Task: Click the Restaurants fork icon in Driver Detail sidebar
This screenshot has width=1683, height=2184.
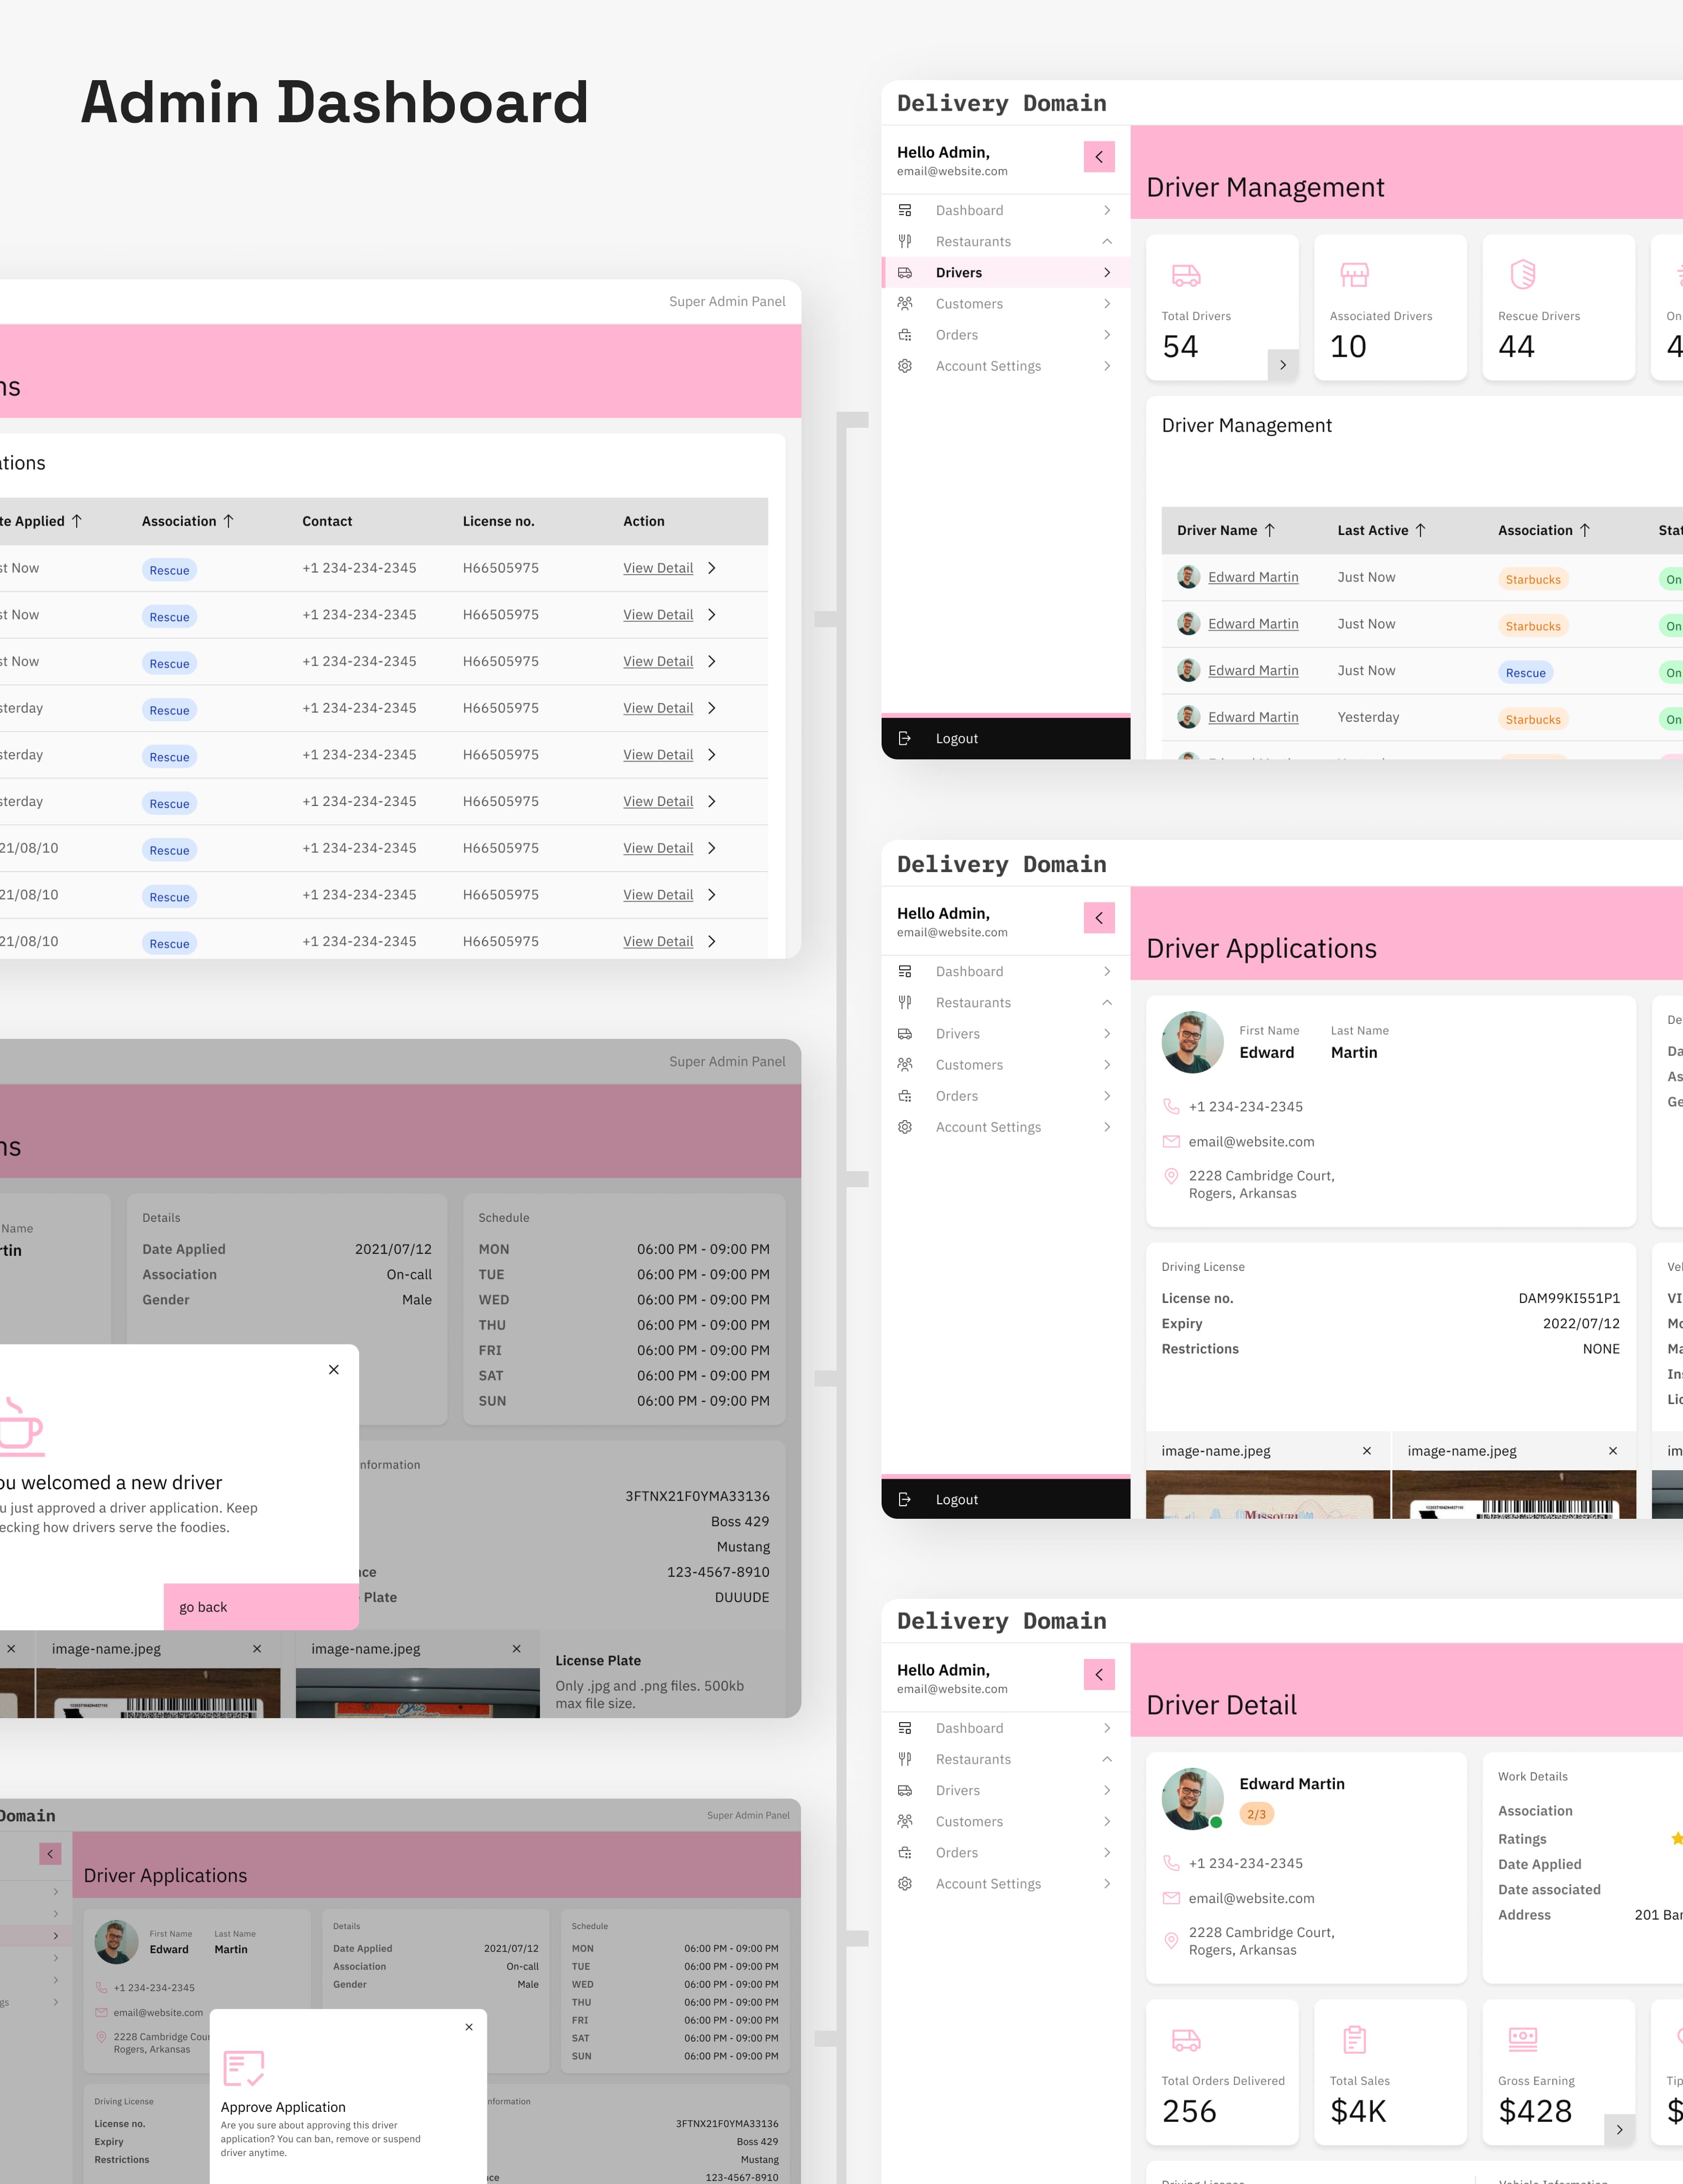Action: pos(905,1759)
